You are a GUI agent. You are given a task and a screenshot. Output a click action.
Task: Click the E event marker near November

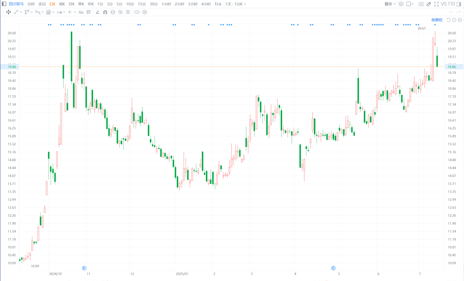coord(84,268)
